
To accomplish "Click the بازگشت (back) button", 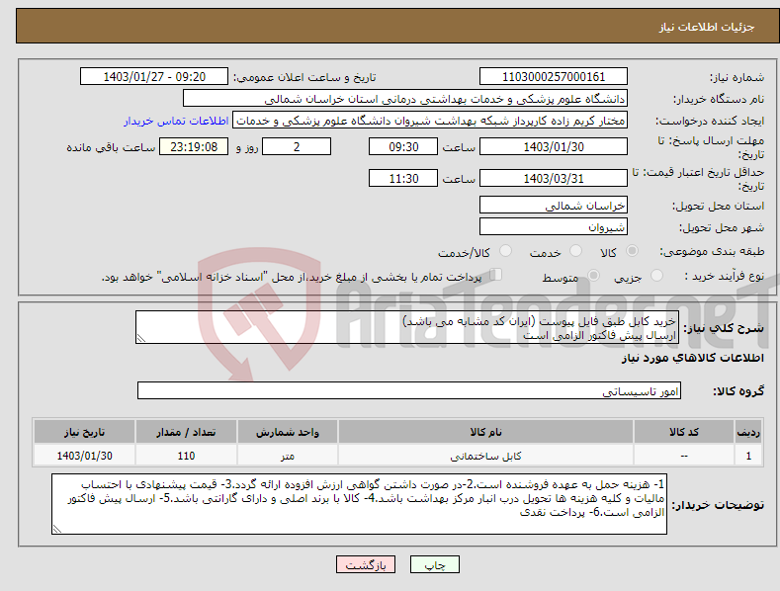I will pos(366,564).
